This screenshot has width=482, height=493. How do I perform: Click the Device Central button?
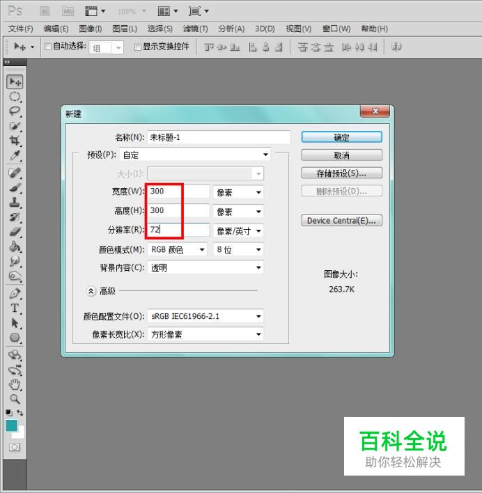(342, 221)
